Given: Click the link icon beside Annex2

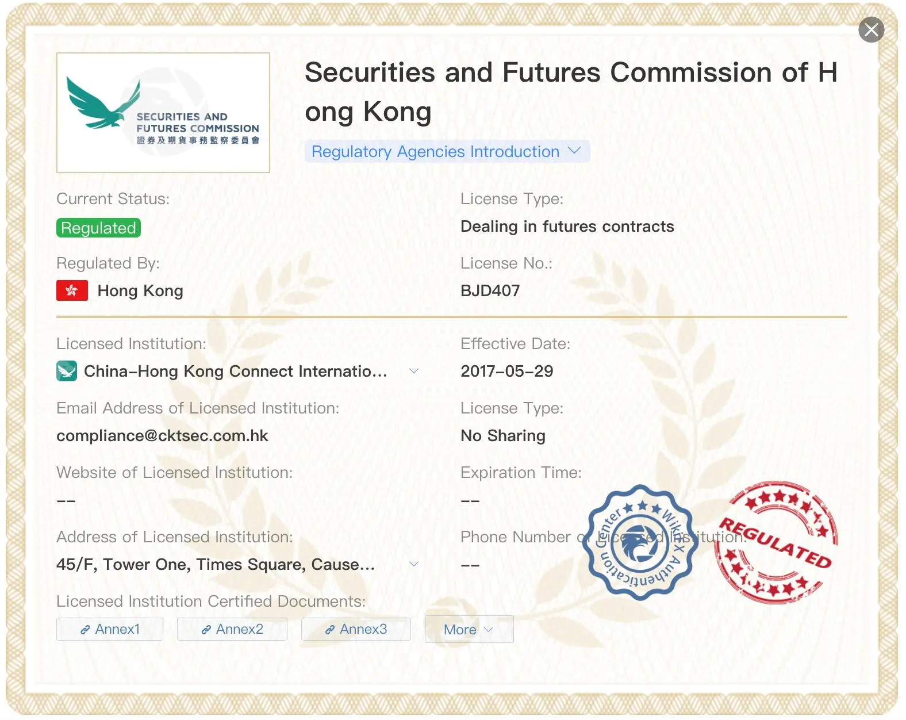Looking at the screenshot, I should (206, 630).
